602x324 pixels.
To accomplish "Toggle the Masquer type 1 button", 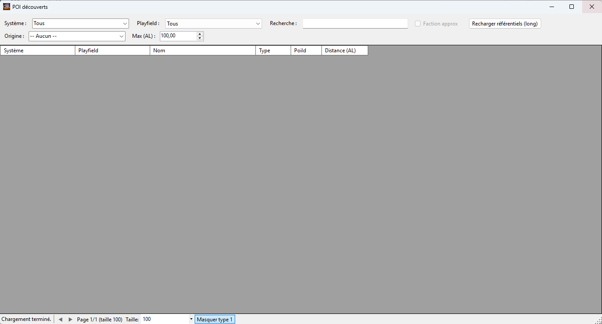I will (x=214, y=320).
